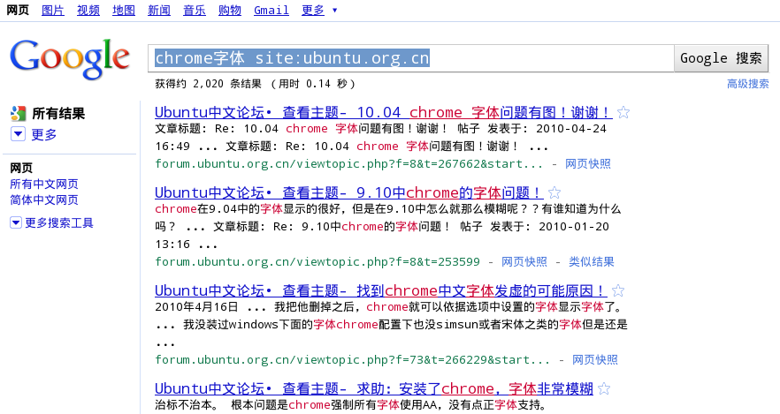Click the colorful 所有结果 icon in sidebar
The width and height of the screenshot is (780, 414).
pyautogui.click(x=18, y=114)
